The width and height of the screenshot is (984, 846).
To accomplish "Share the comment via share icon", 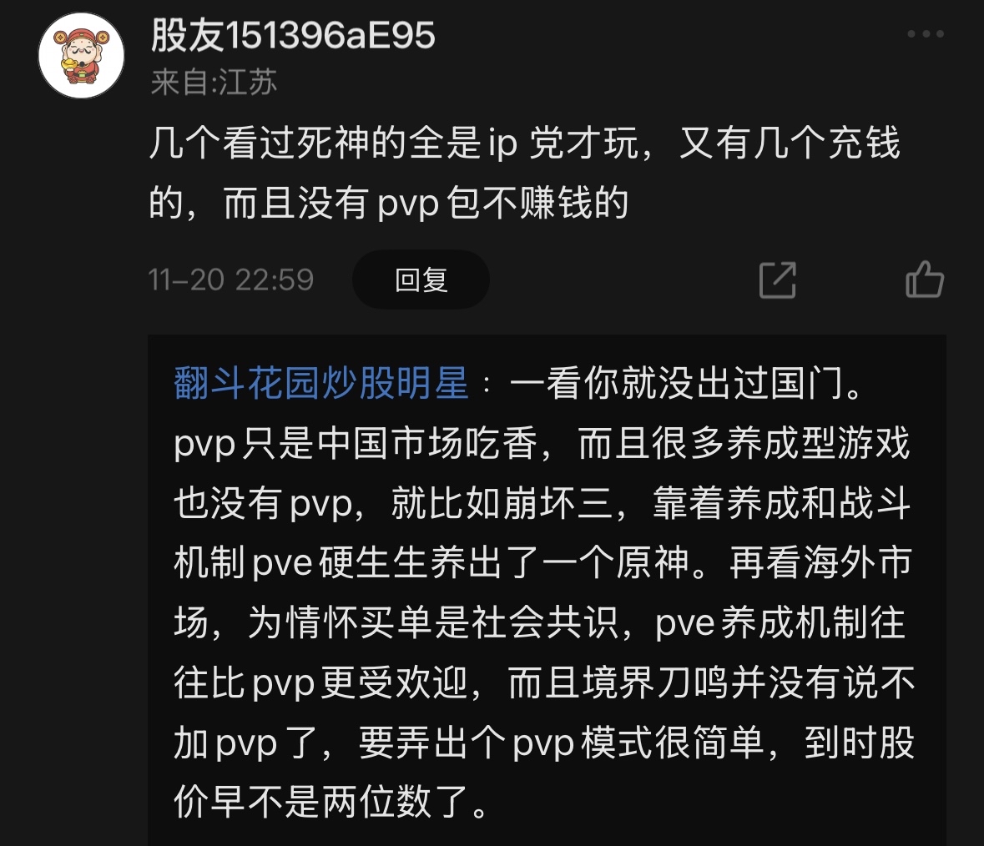I will [x=778, y=279].
